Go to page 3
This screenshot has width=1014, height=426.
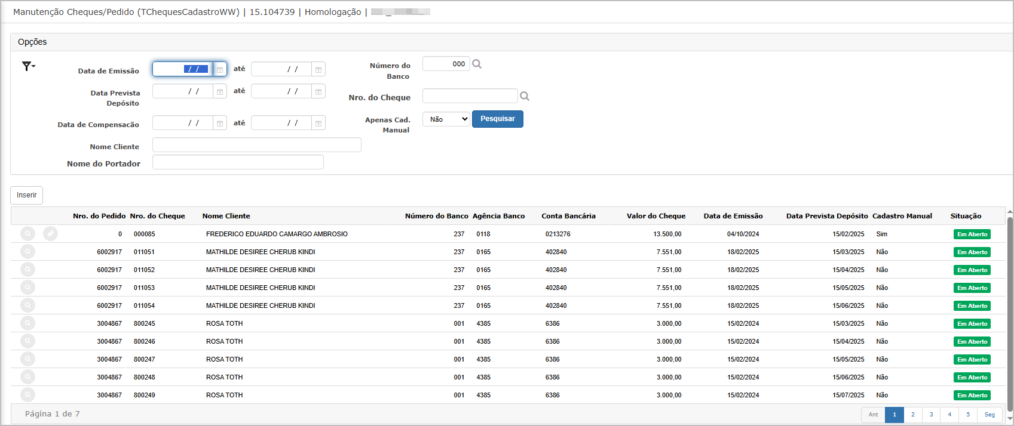click(931, 415)
